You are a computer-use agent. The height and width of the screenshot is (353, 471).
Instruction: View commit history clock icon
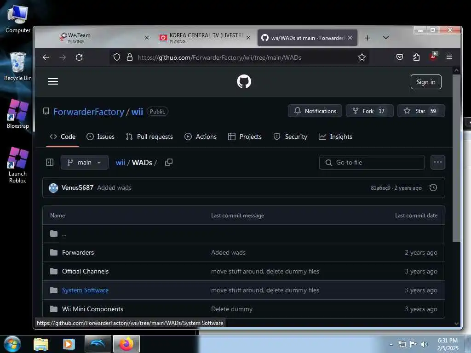point(433,188)
